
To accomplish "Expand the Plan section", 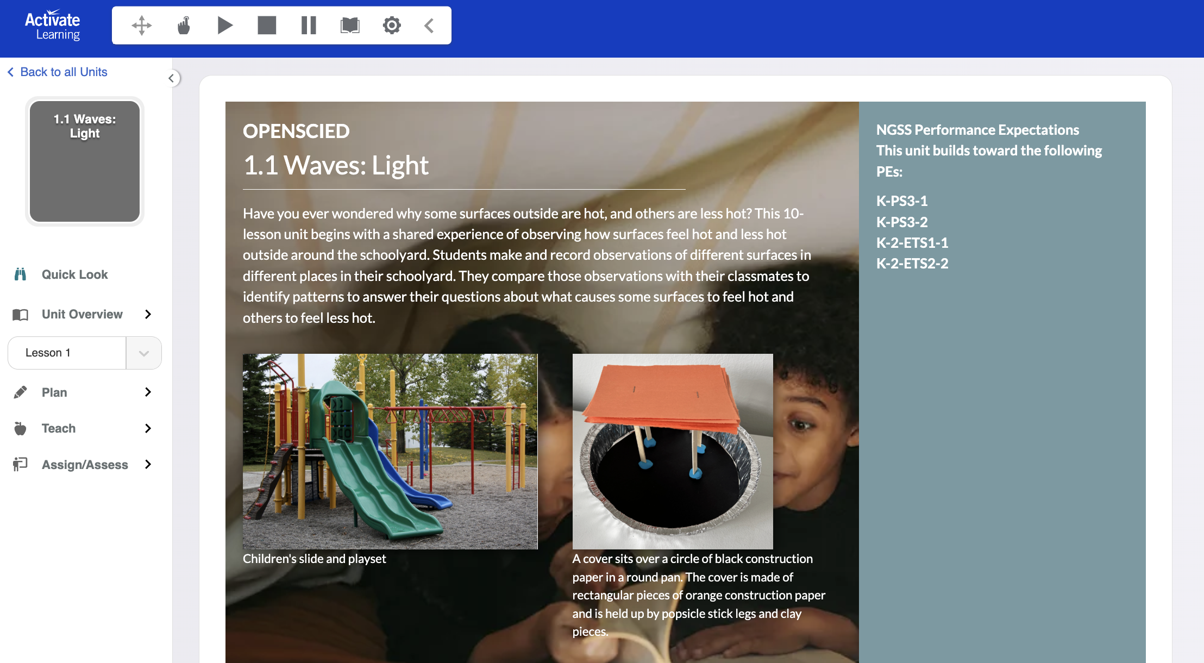I will pos(147,392).
